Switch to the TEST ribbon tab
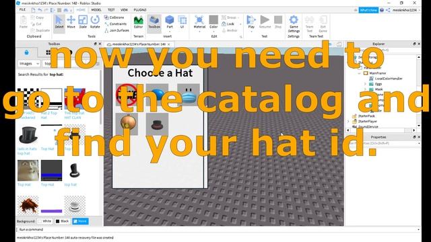 tap(111, 9)
